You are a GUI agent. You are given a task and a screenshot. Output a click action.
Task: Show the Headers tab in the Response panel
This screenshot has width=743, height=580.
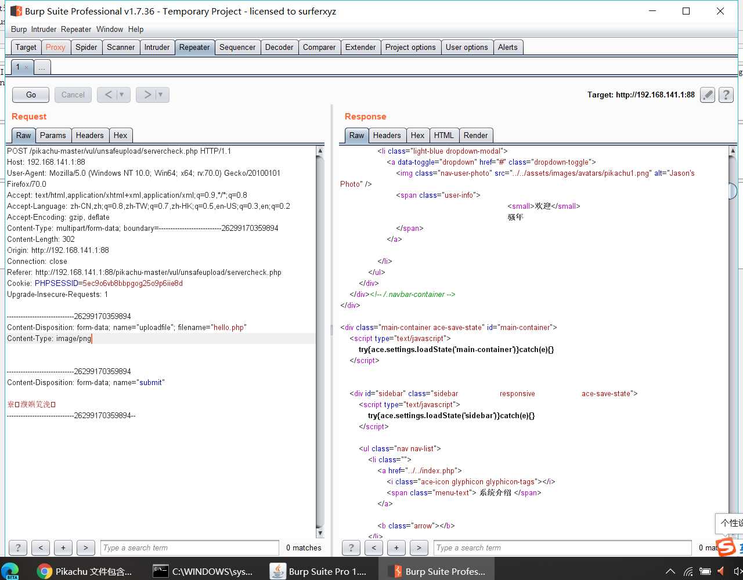[387, 135]
